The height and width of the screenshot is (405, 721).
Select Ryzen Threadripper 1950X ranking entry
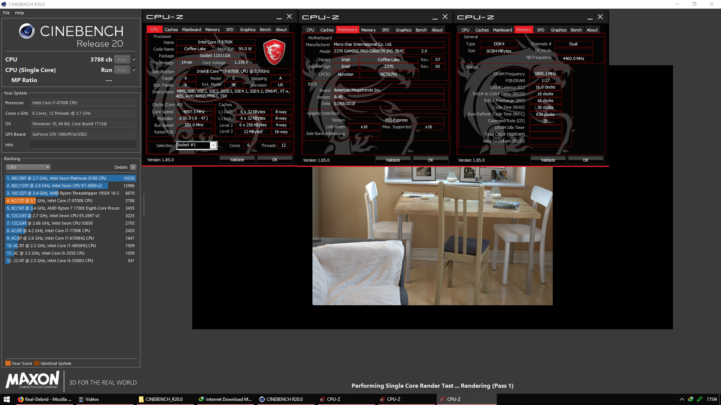tap(70, 193)
